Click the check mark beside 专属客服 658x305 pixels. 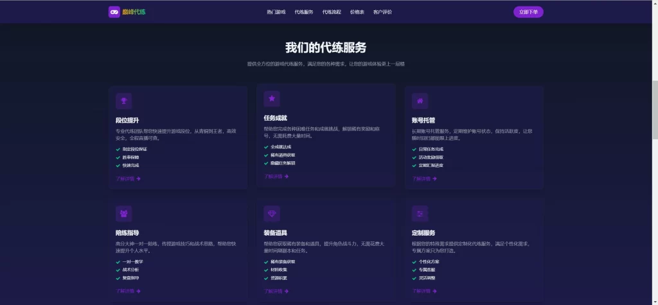[414, 270]
